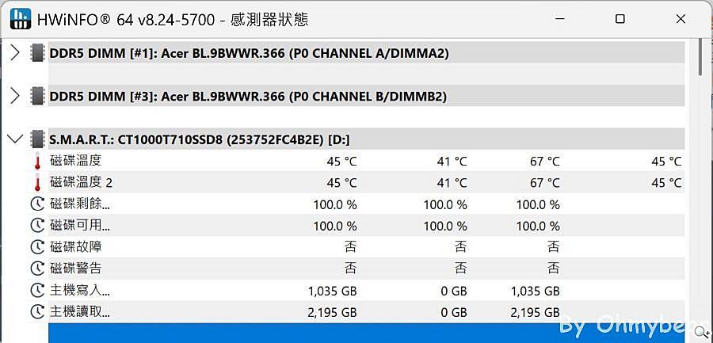The image size is (713, 343).
Task: Select the DDR5 DIMM #1 Acer header row
Action: [249, 53]
